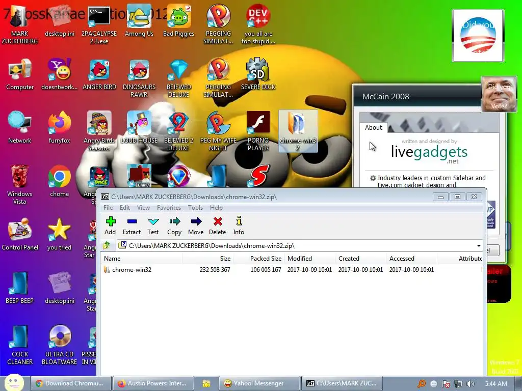Select the chome Chrome desktop icon

pos(59,181)
